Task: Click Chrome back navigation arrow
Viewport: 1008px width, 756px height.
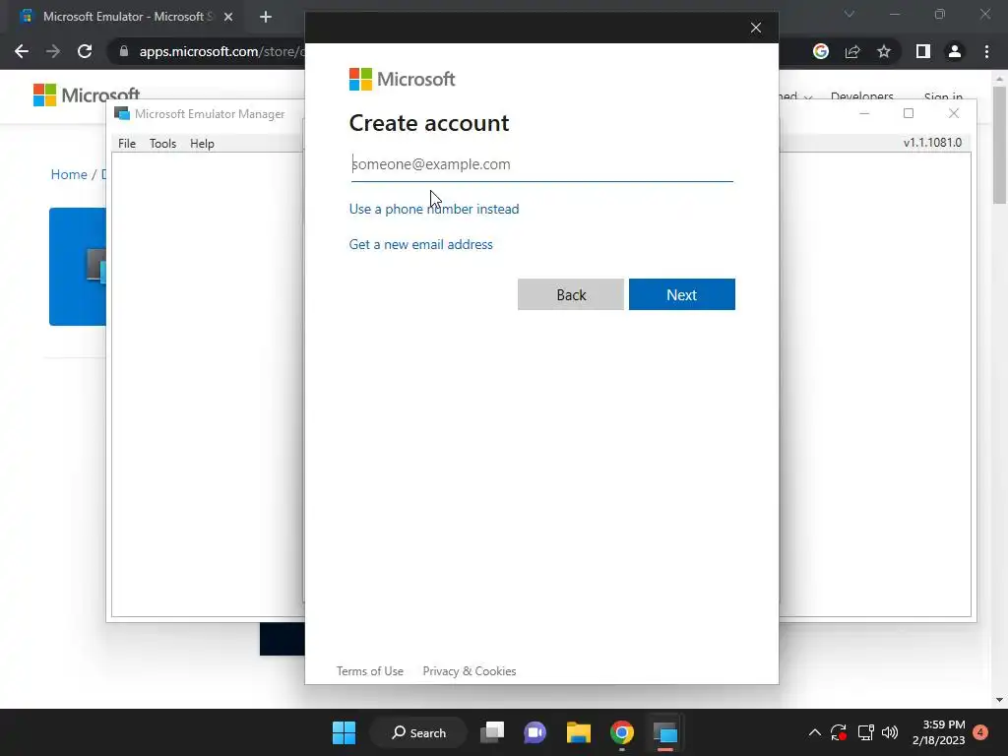Action: click(x=22, y=51)
